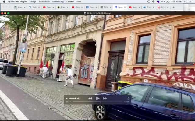Switch input source via flag icon
Image resolution: width=195 pixels, height=121 pixels.
(x=158, y=2)
